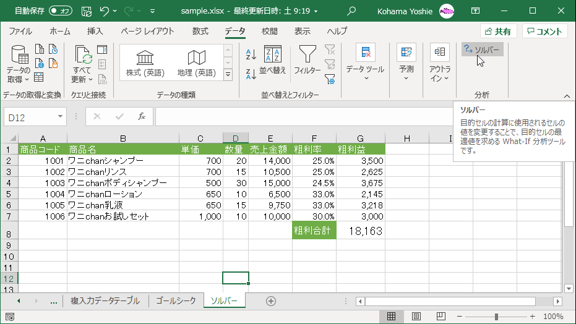
Task: Open Outline (アウトライン) menu
Action: click(x=440, y=62)
